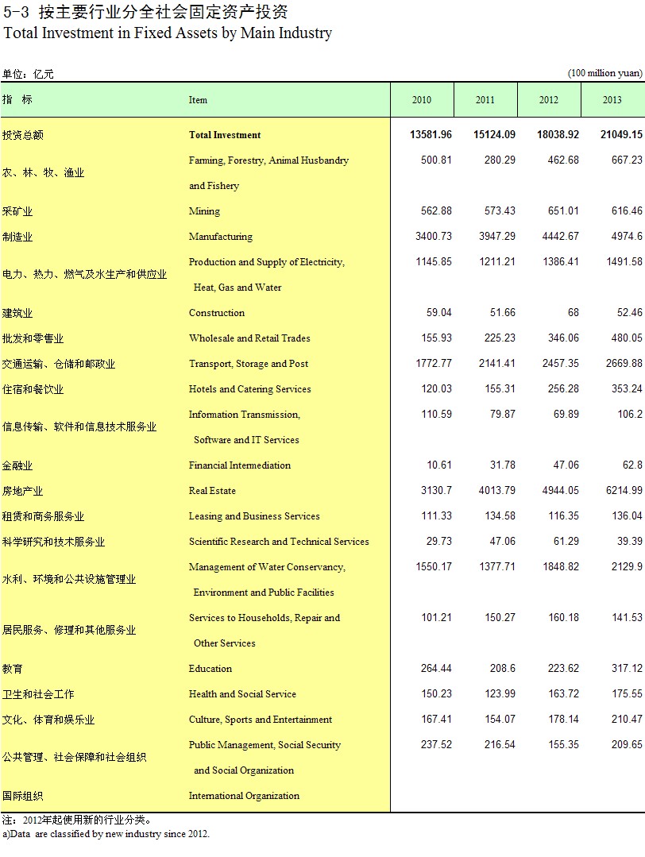Image resolution: width=645 pixels, height=857 pixels.
Task: Click the 'Construction' row label
Action: tap(217, 313)
